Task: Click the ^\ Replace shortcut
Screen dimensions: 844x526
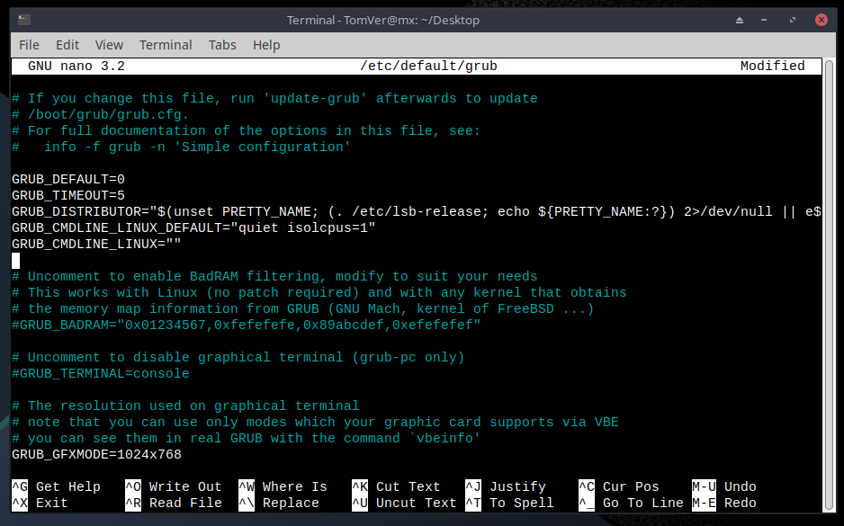Action: pyautogui.click(x=279, y=503)
